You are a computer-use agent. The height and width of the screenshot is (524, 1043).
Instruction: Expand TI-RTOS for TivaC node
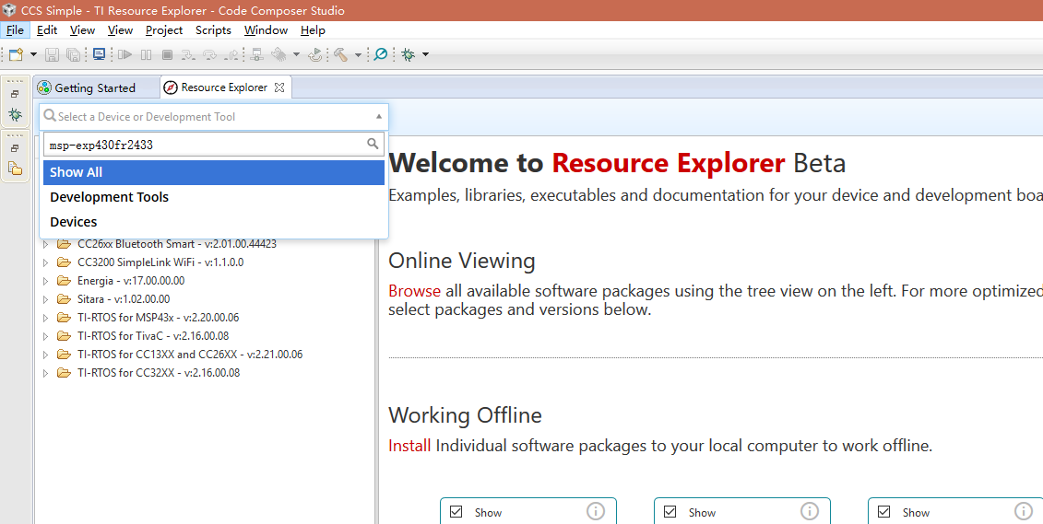coord(45,336)
